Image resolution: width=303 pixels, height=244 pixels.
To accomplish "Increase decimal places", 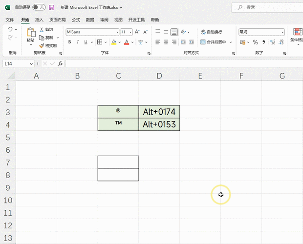I will [x=273, y=42].
